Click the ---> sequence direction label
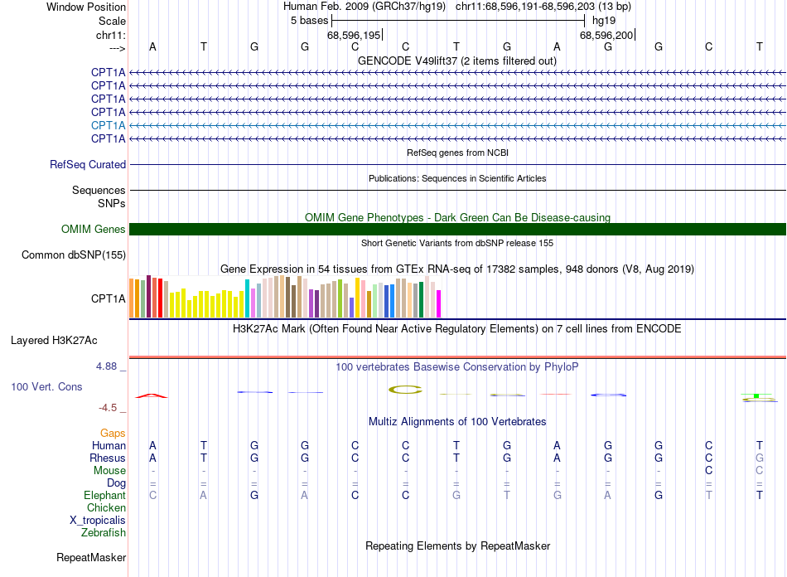Image resolution: width=787 pixels, height=577 pixels. coord(117,48)
